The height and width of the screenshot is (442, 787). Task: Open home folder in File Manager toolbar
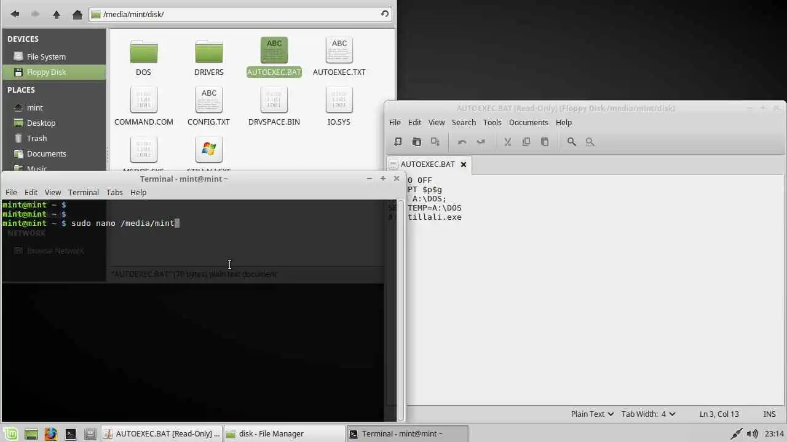77,14
